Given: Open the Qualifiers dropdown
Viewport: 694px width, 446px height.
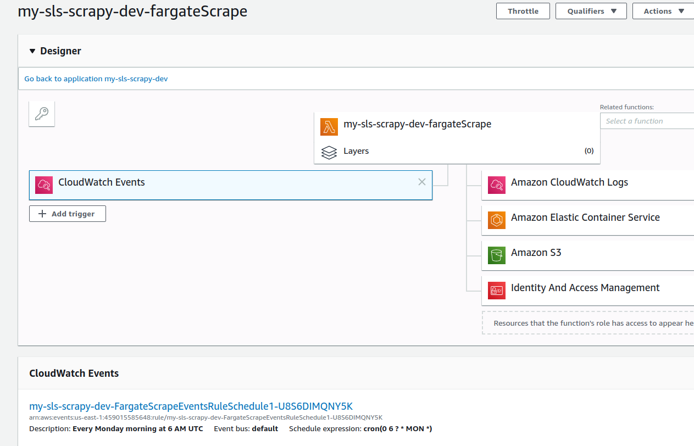Looking at the screenshot, I should pyautogui.click(x=591, y=11).
